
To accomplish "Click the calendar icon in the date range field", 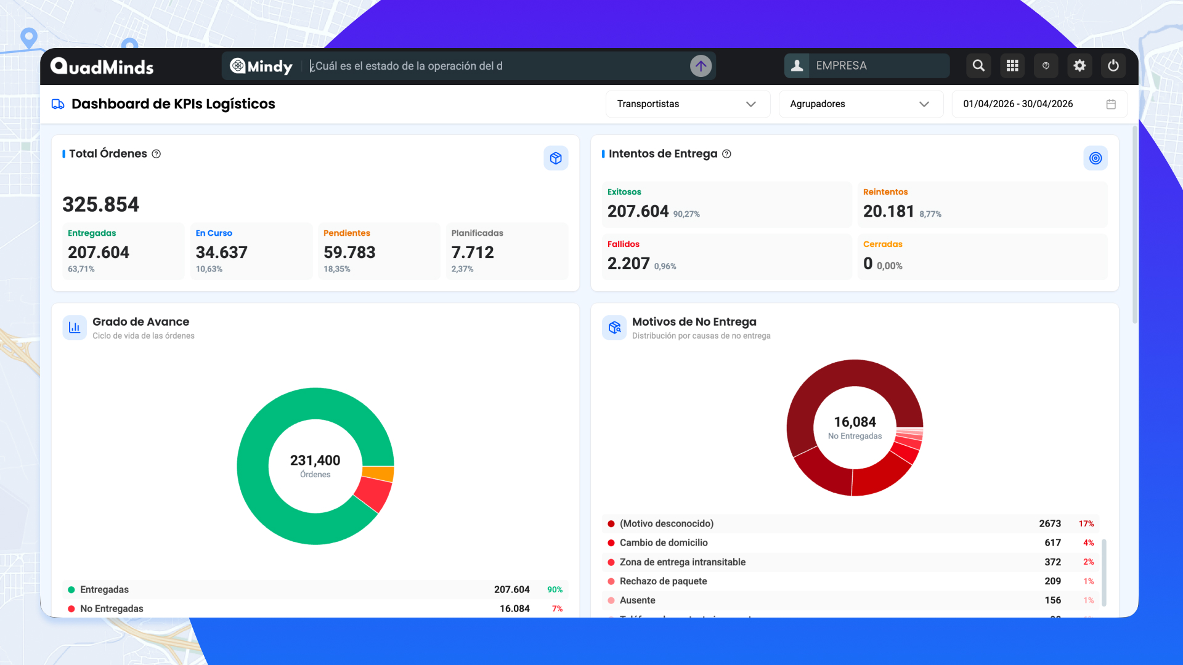I will pyautogui.click(x=1111, y=104).
